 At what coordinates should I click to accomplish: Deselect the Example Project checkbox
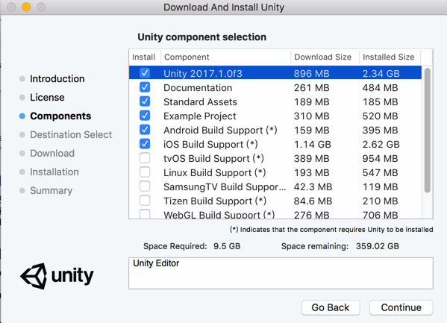145,116
